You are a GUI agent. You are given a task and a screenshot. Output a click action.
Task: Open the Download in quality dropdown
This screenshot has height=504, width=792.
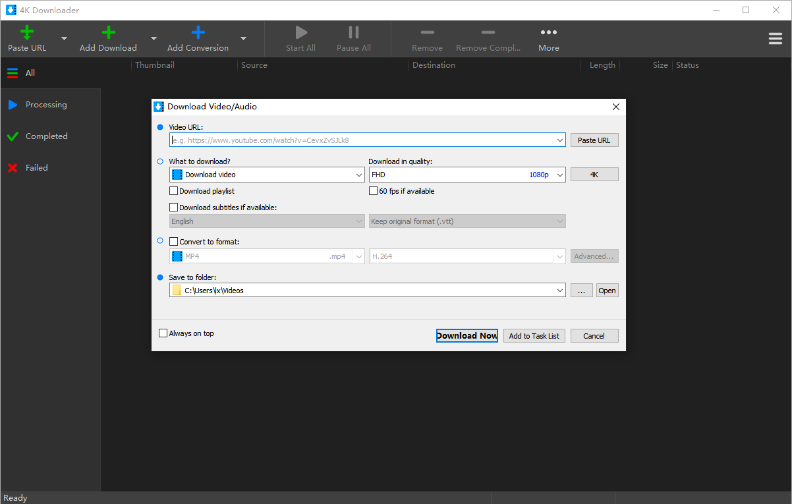(467, 175)
